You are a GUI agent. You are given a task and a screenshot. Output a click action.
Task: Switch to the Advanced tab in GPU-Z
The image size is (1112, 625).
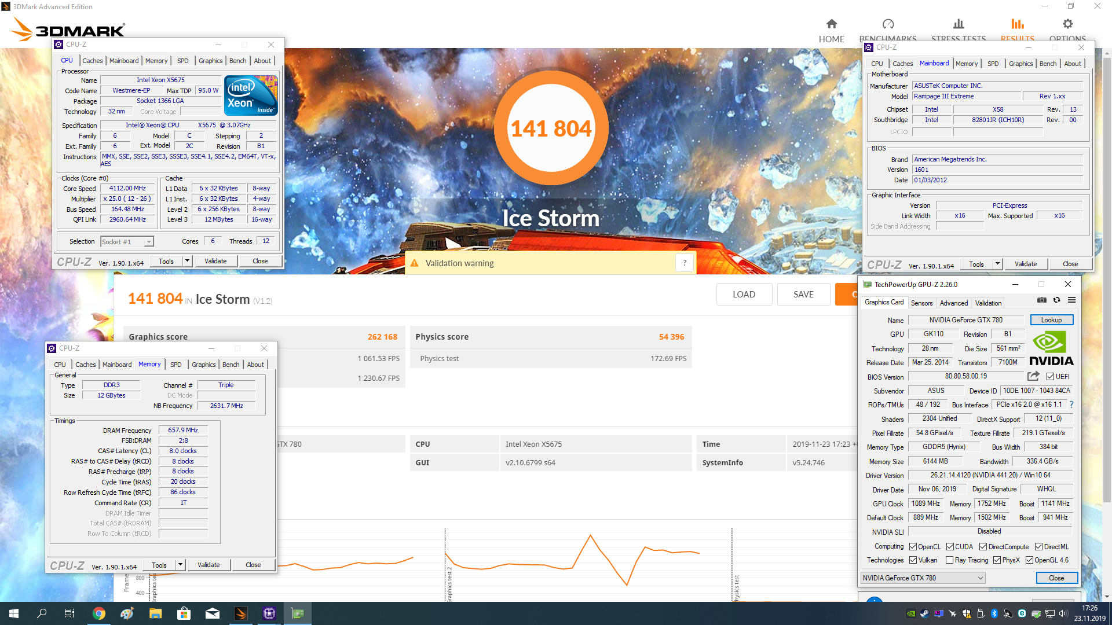pos(954,303)
